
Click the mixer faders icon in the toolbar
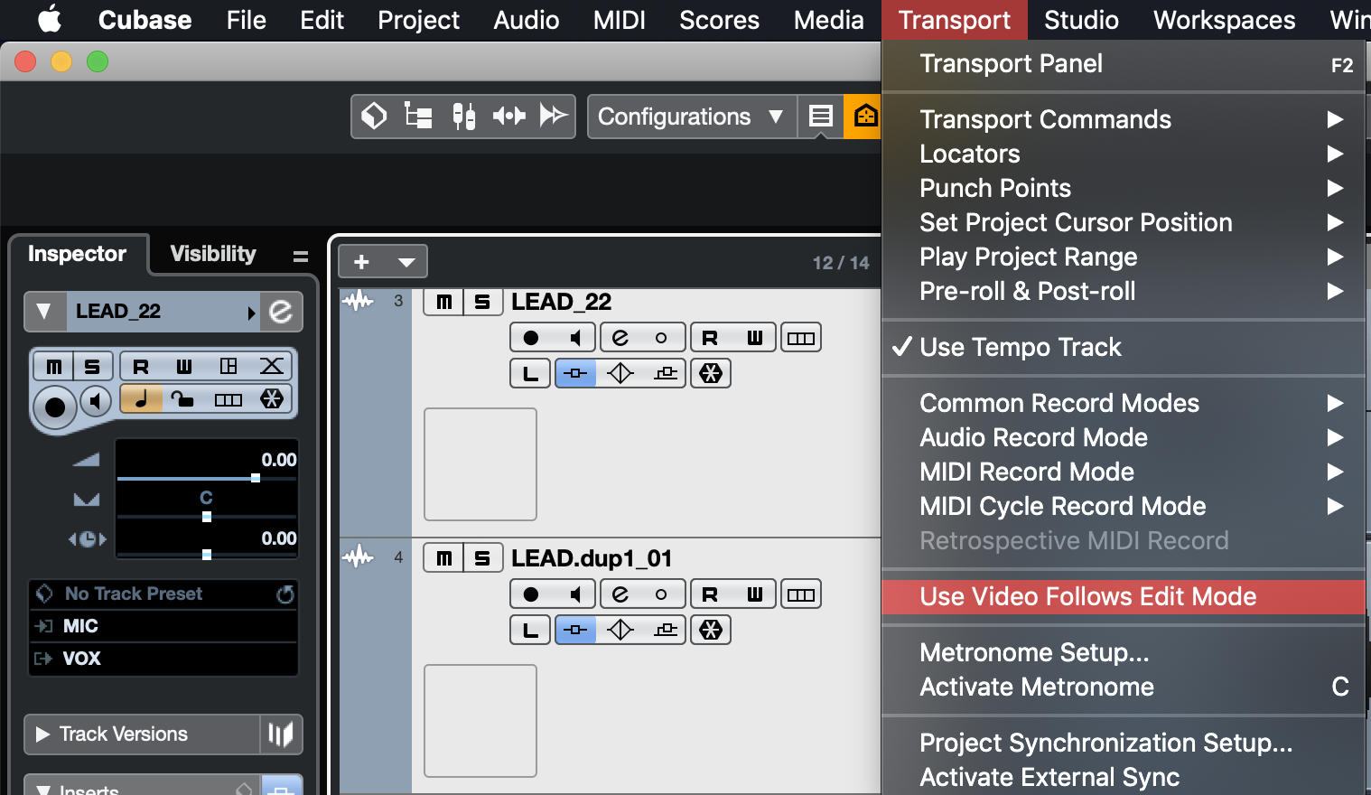463,116
